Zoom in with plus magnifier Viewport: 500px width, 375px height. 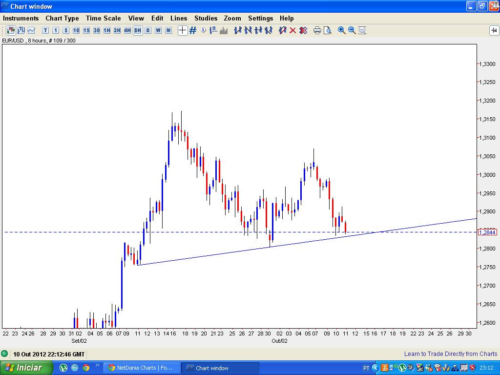(x=341, y=30)
